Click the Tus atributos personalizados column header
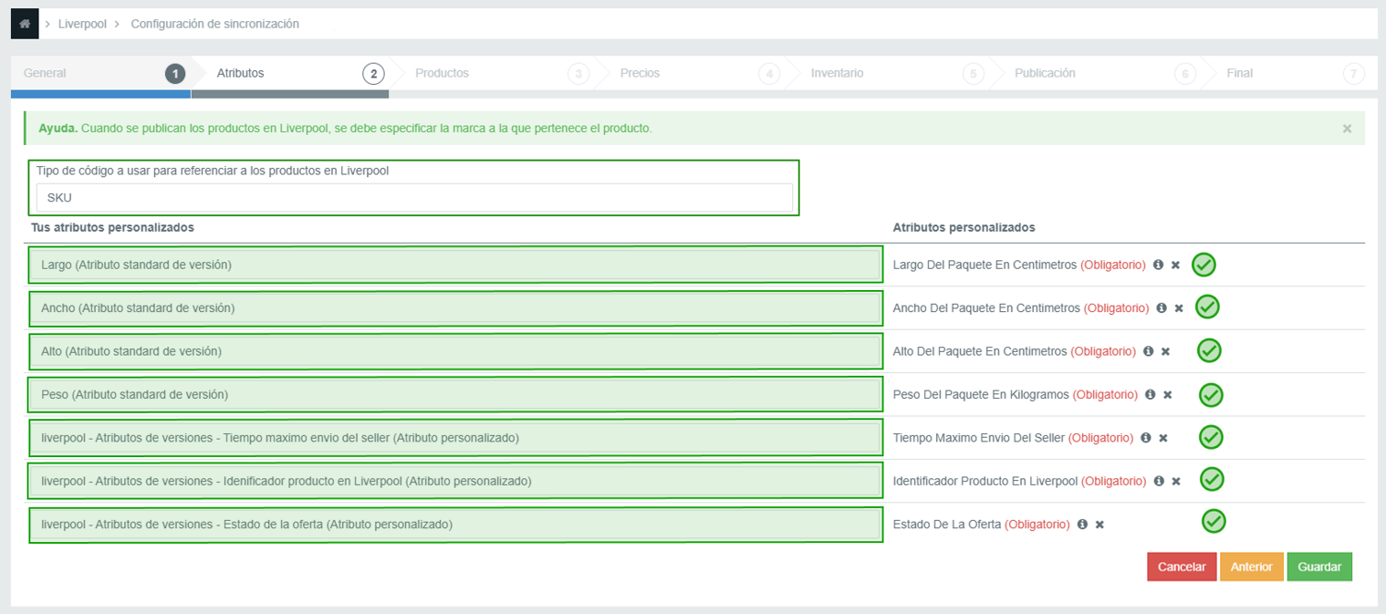 [x=112, y=227]
